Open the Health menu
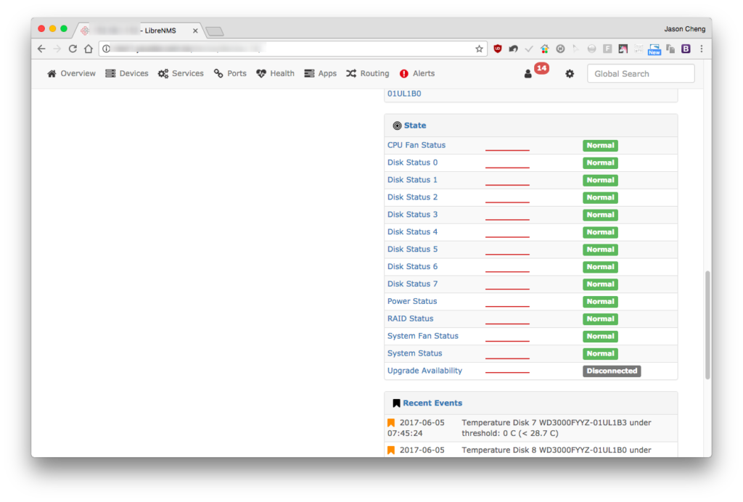The width and height of the screenshot is (743, 502). coord(275,73)
